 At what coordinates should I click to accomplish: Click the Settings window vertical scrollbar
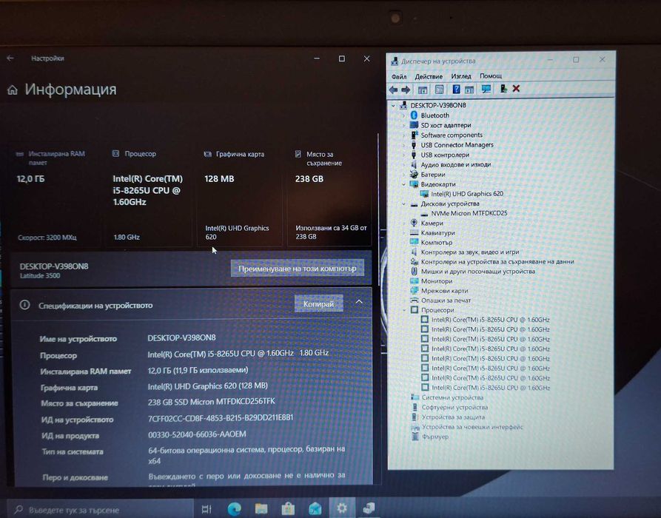pyautogui.click(x=378, y=211)
